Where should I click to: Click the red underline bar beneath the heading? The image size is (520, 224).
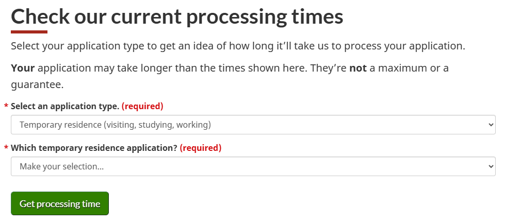[29, 32]
